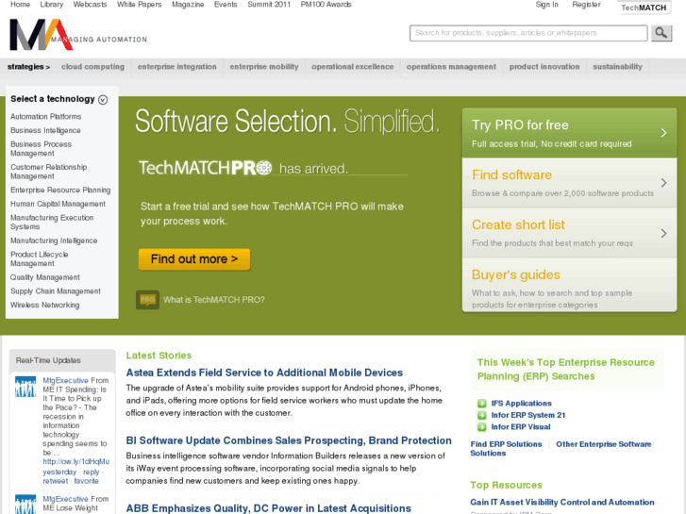This screenshot has width=686, height=514.
Task: Click Infor ERP System 21 link
Action: (528, 415)
